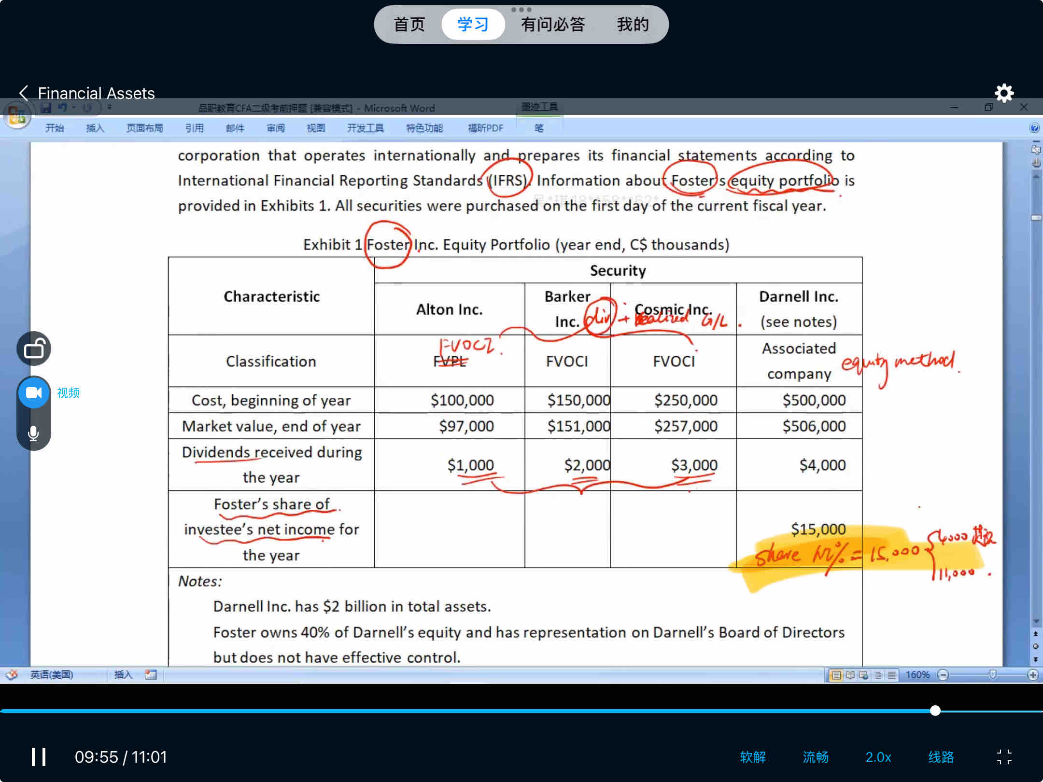This screenshot has height=782, width=1043.
Task: Click the next page double-arrow button
Action: coord(1036,659)
